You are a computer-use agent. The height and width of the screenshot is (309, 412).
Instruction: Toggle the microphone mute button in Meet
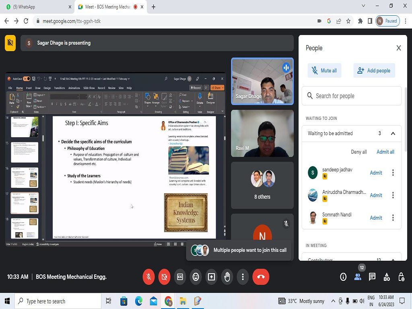tap(149, 277)
